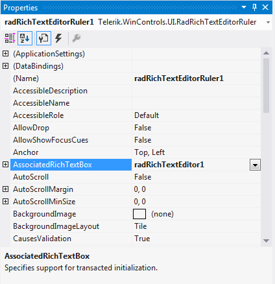The image size is (275, 284).
Task: Expand the AutoScrollMinSize property
Action: (6, 202)
